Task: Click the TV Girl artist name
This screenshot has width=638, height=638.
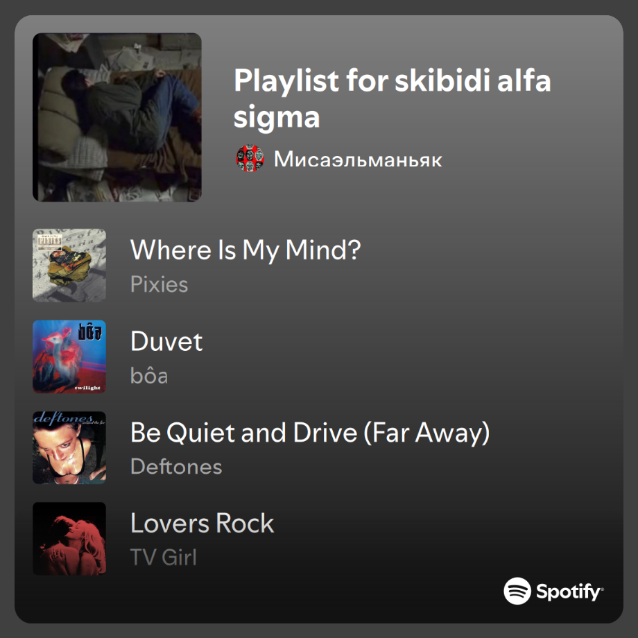Action: (x=163, y=558)
